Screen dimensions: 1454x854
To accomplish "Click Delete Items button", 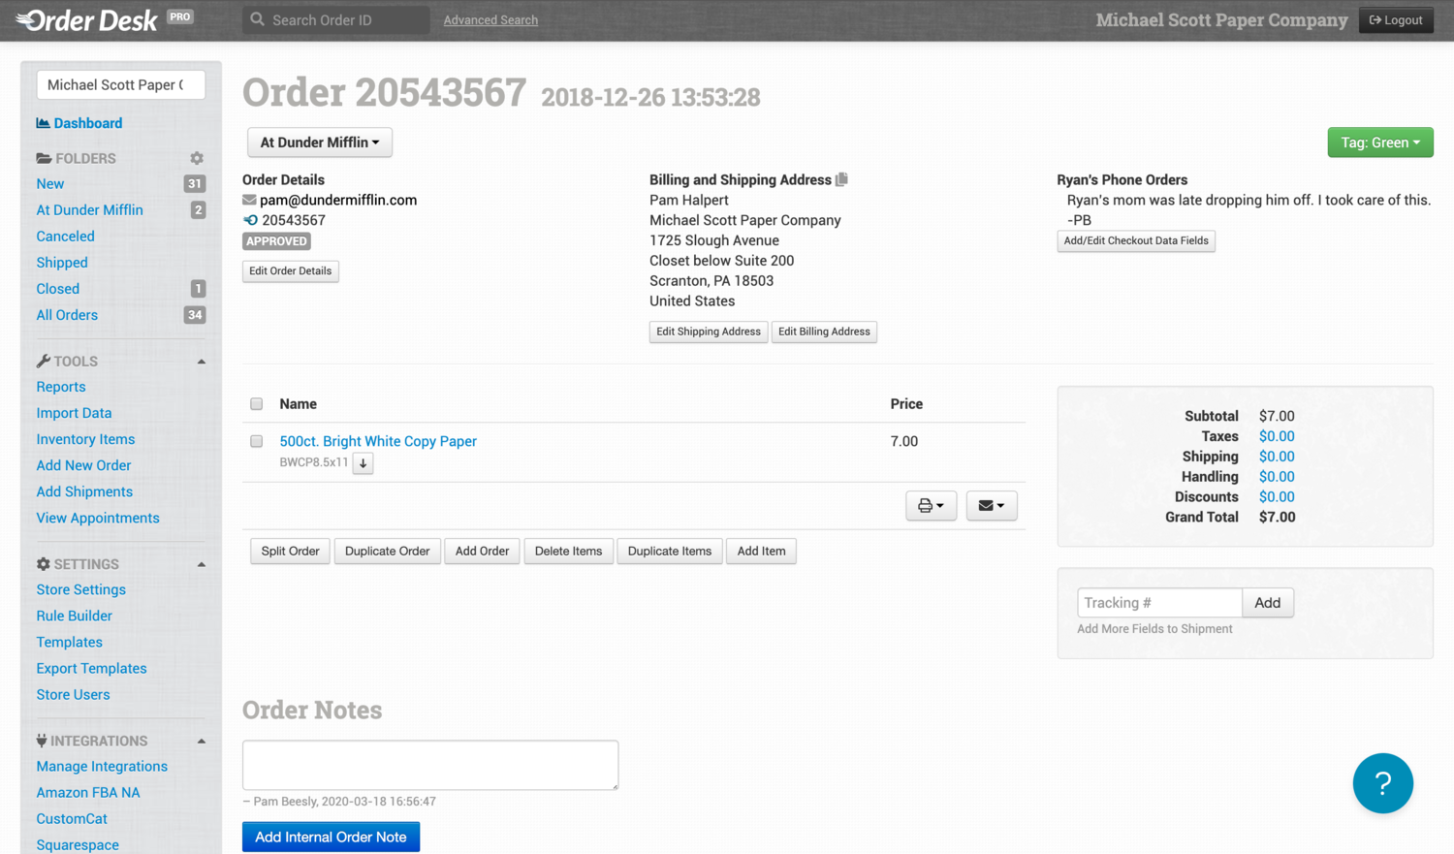I will point(568,551).
